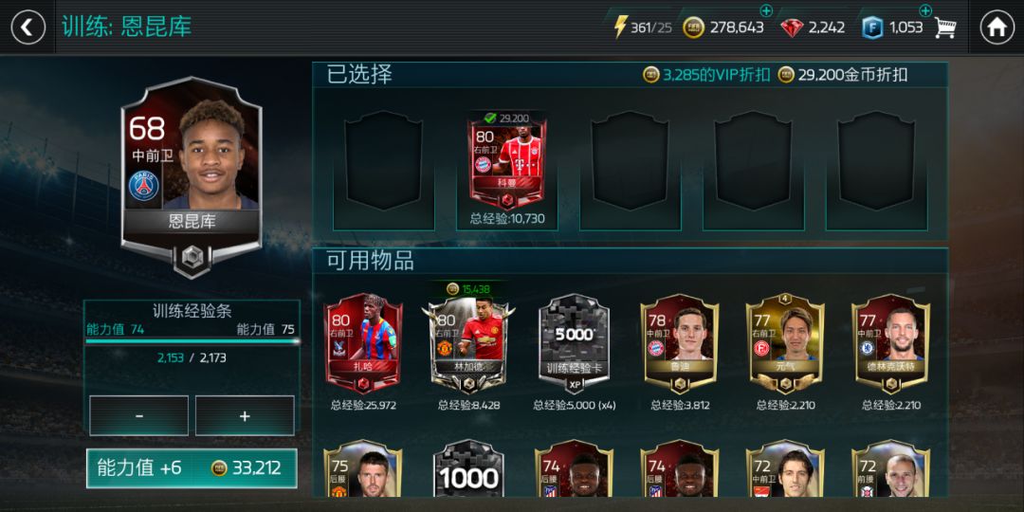
Task: Tap the lightning energy icon
Action: (x=620, y=27)
